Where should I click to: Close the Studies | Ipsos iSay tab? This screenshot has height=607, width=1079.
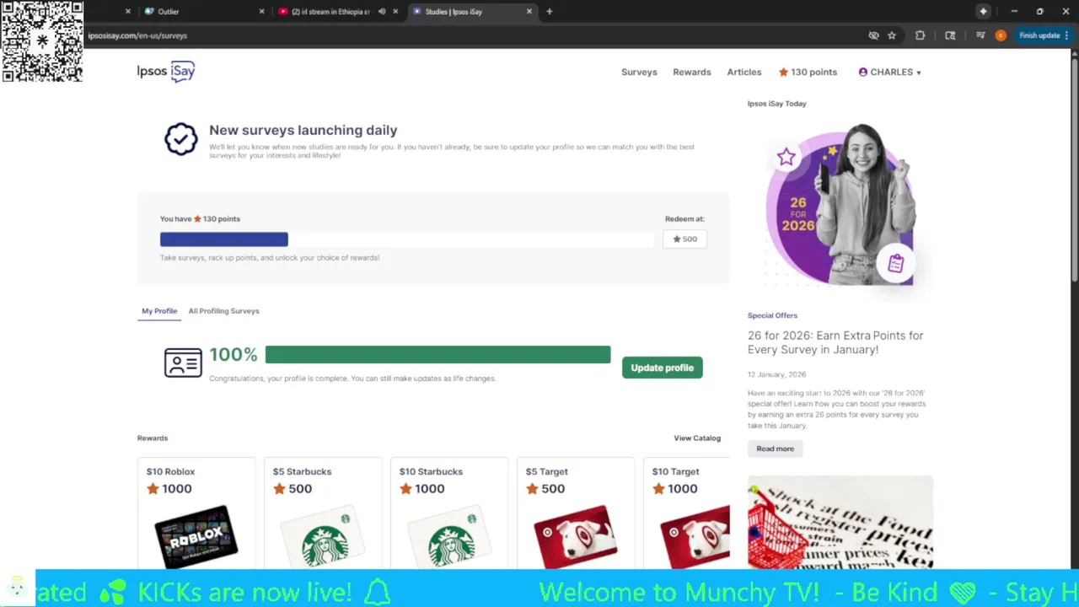[529, 12]
